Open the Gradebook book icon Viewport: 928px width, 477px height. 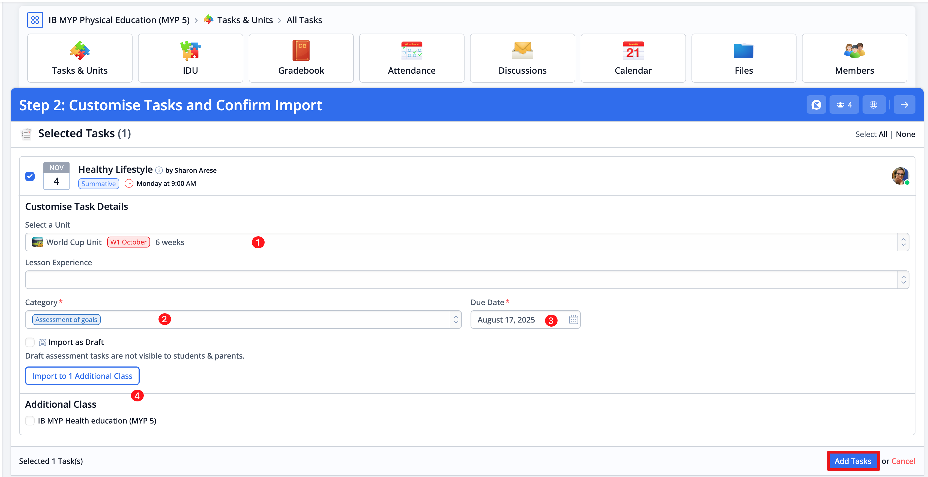301,51
